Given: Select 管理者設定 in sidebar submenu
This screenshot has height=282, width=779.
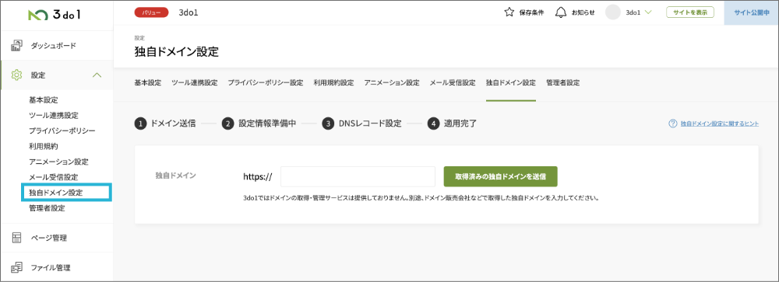Looking at the screenshot, I should coord(48,208).
